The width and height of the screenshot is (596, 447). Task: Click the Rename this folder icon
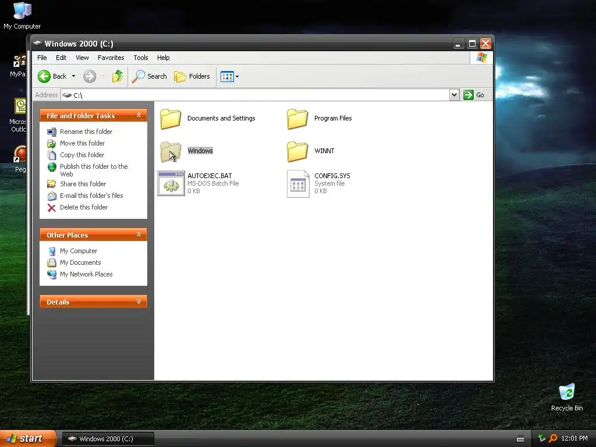(x=52, y=132)
